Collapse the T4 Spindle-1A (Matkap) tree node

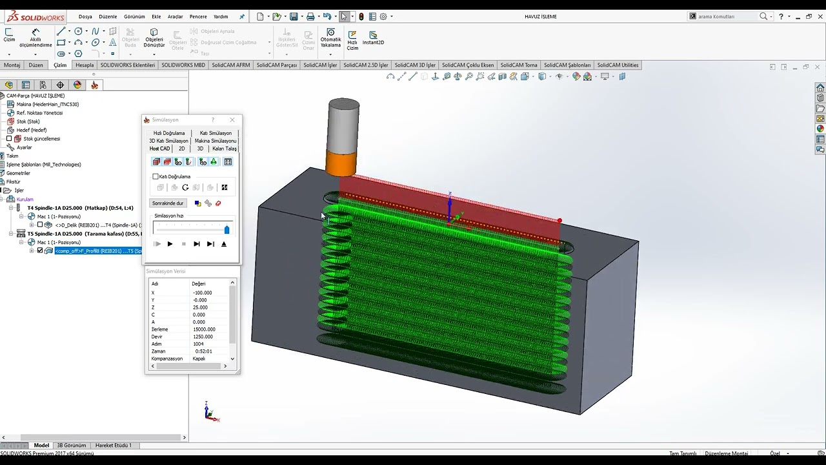[11, 208]
